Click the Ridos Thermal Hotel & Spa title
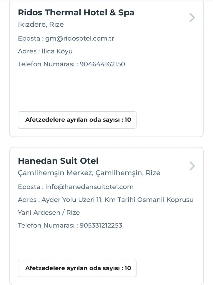The height and width of the screenshot is (285, 213). click(76, 13)
